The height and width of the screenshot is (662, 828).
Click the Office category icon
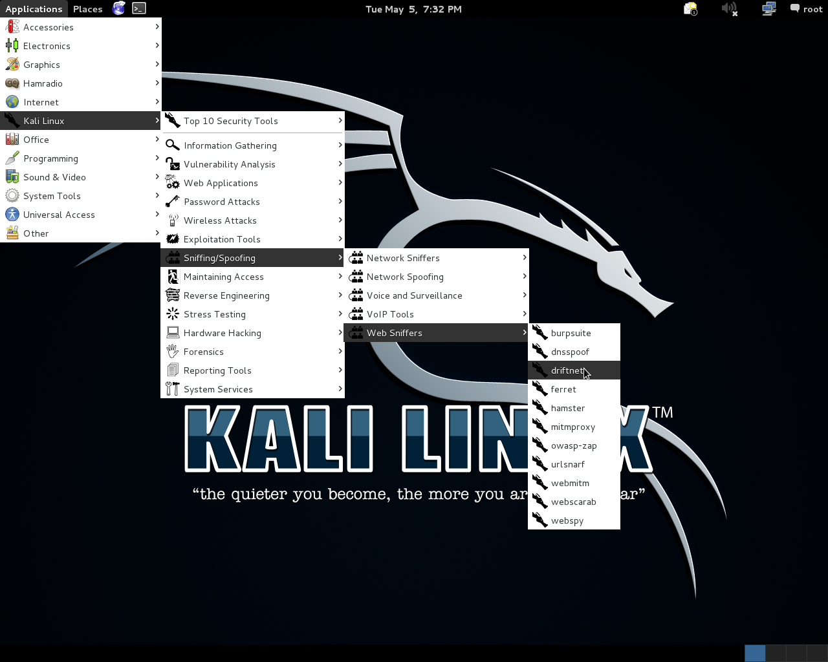tap(12, 140)
